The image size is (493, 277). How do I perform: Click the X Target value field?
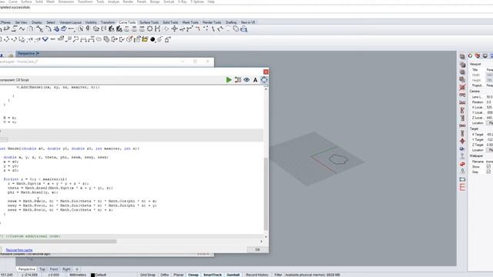coord(490,135)
